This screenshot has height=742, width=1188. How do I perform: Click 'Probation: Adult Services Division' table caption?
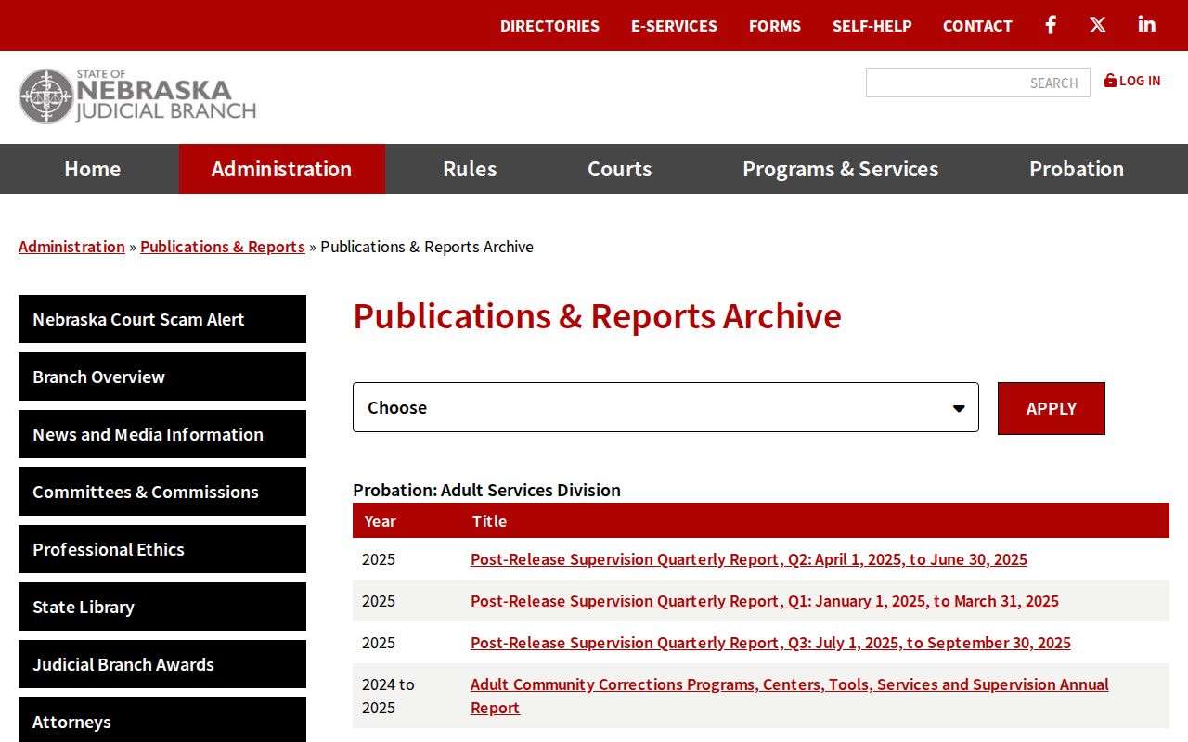pyautogui.click(x=486, y=490)
